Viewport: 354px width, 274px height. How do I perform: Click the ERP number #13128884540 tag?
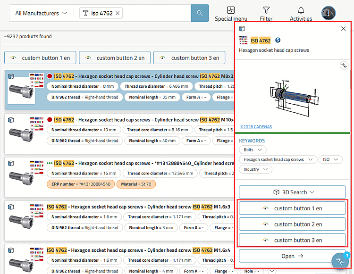pyautogui.click(x=81, y=184)
